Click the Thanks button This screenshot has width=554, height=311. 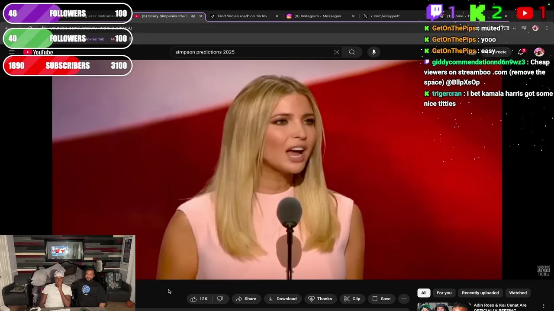[320, 299]
